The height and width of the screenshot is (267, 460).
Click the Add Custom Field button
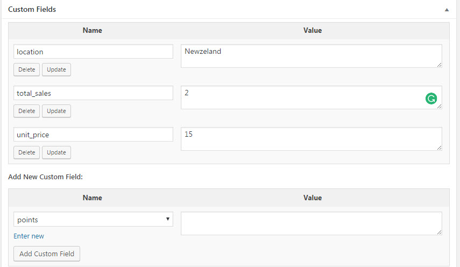47,254
